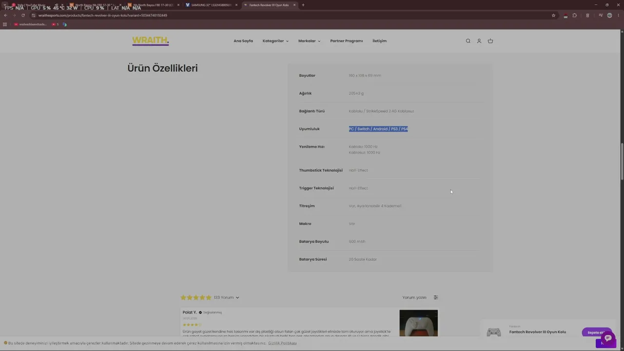Click the highlighted PC / Switch / Android compatibility text

coord(378,129)
